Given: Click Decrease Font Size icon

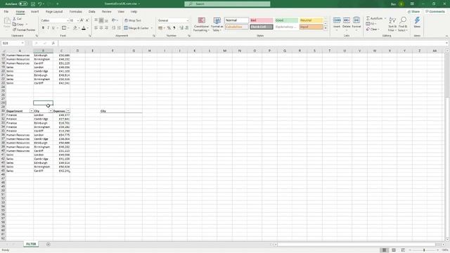Looking at the screenshot, I should click(87, 20).
